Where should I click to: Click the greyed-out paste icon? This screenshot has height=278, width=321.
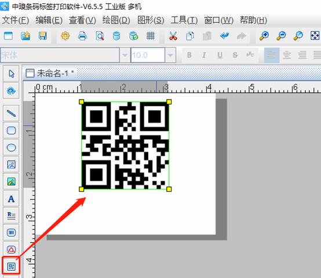pyautogui.click(x=207, y=36)
